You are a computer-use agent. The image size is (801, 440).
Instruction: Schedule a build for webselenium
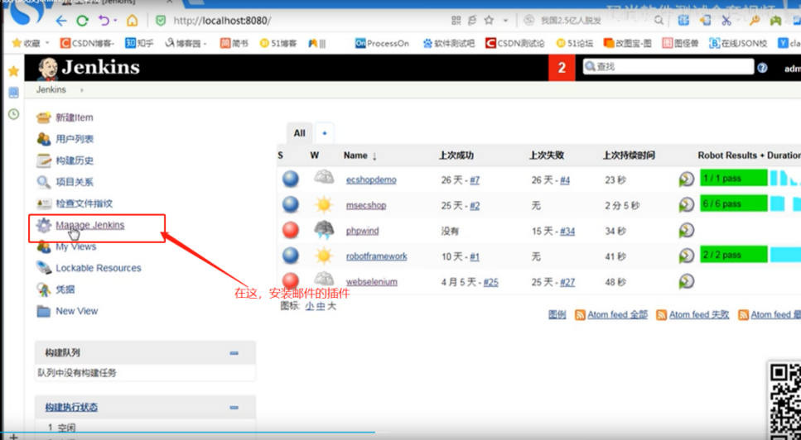[x=686, y=281]
